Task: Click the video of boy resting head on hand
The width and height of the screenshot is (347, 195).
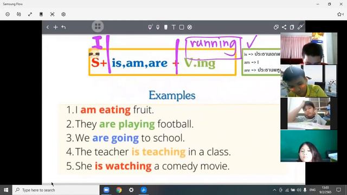Action: pos(309,113)
